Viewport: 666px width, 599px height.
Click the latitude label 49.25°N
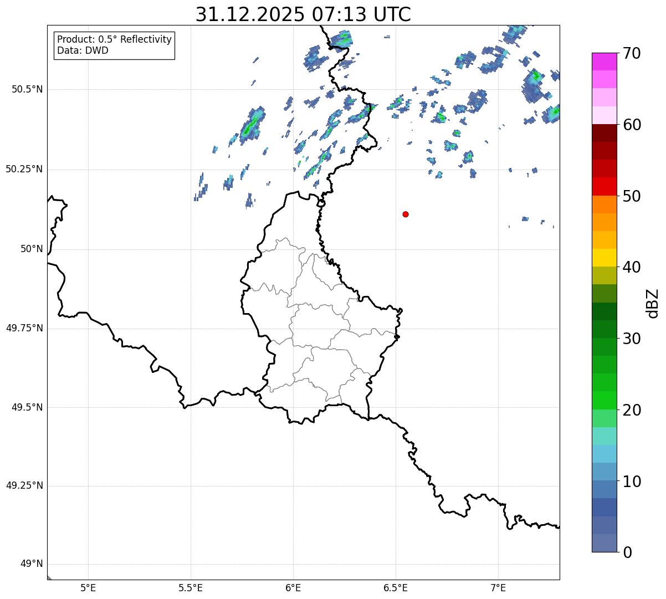pos(24,486)
